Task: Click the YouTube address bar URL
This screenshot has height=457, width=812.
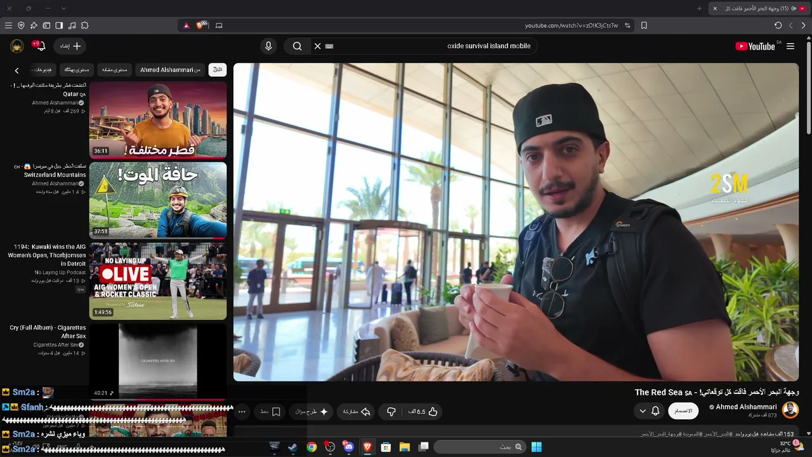Action: tap(572, 25)
